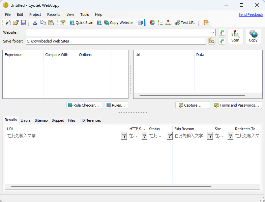
Task: Open the Reports menu
Action: pos(54,15)
